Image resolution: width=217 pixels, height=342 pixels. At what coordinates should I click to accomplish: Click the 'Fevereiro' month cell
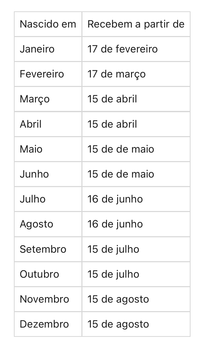[x=48, y=74]
